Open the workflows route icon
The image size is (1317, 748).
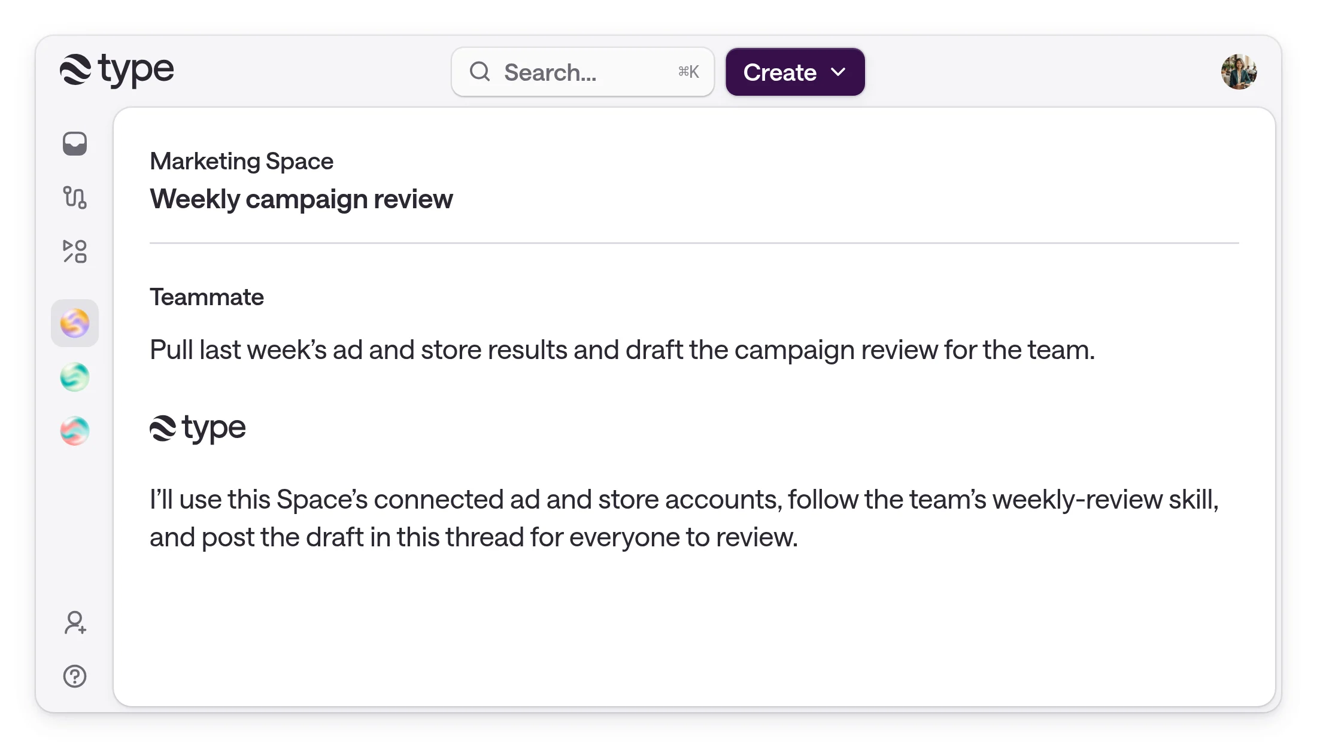tap(75, 197)
